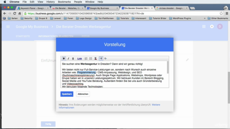230x129 pixels.
Task: Insert a numbered list
Action: [86, 58]
